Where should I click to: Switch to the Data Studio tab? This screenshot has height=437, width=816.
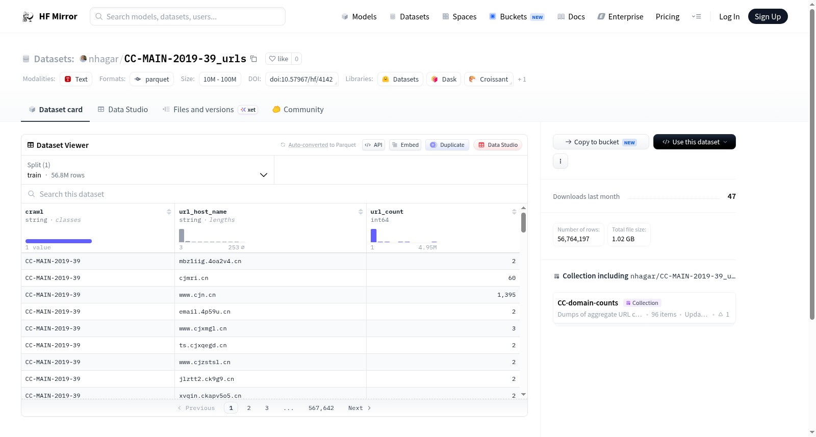123,110
